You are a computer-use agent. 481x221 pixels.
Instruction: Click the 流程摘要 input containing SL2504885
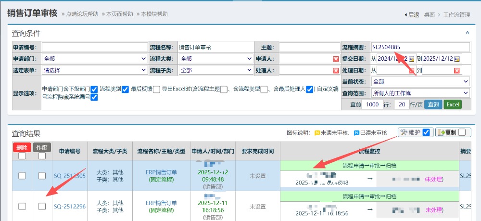tap(420, 47)
